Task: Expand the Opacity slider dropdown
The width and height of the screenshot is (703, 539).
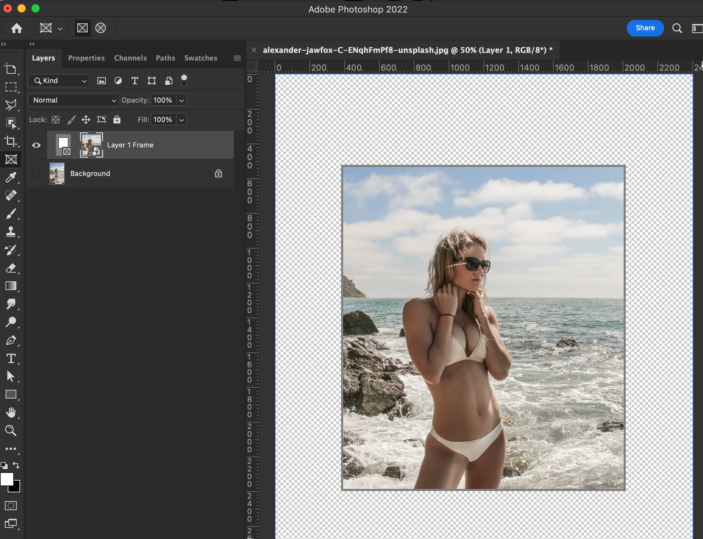Action: point(182,100)
